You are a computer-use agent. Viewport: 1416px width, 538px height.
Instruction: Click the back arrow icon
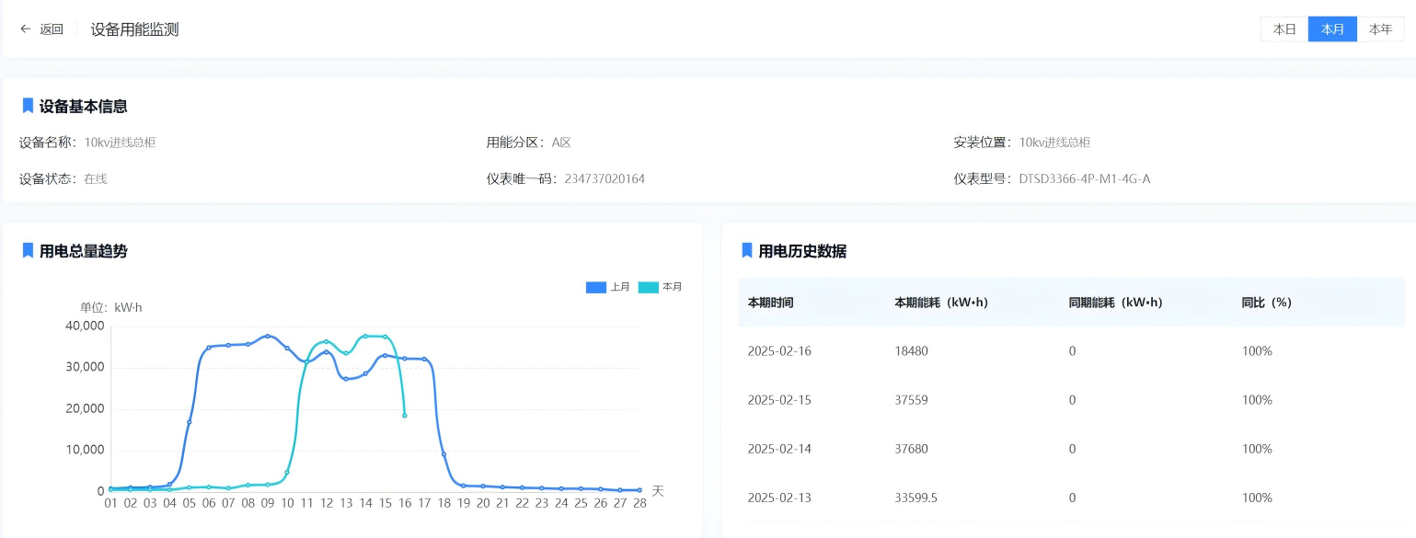[26, 29]
